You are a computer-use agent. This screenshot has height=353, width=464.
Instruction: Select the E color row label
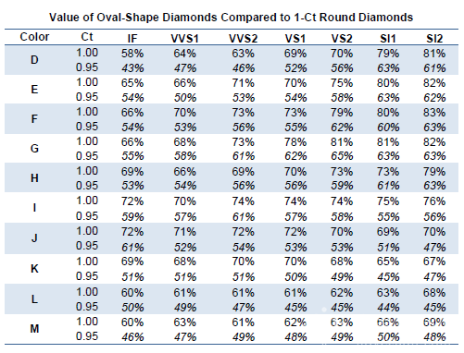[34, 90]
